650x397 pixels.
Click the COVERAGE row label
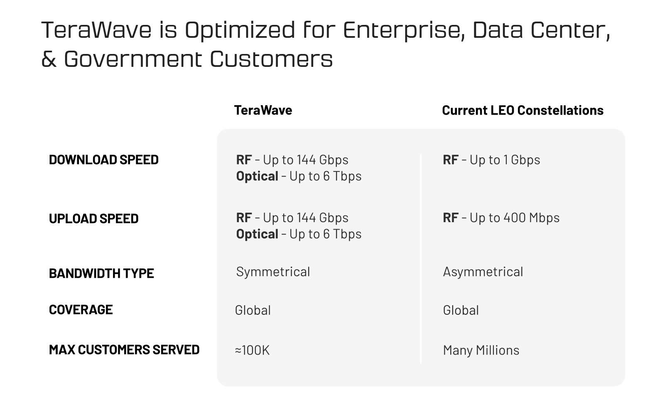tap(81, 309)
